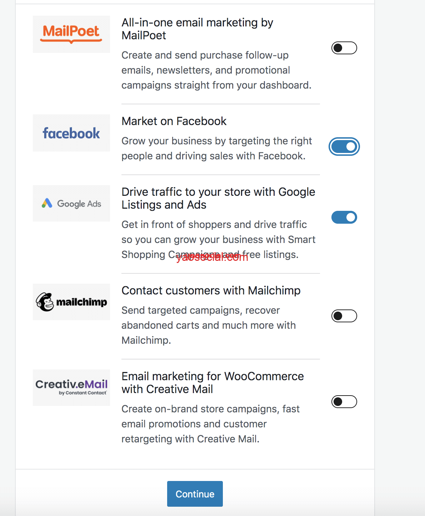Click 'All-in-one email marketing by MailPoet' title
The width and height of the screenshot is (425, 516).
click(197, 29)
